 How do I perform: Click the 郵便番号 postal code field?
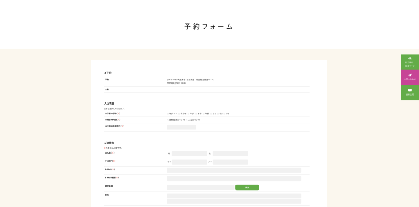pyautogui.click(x=200, y=187)
